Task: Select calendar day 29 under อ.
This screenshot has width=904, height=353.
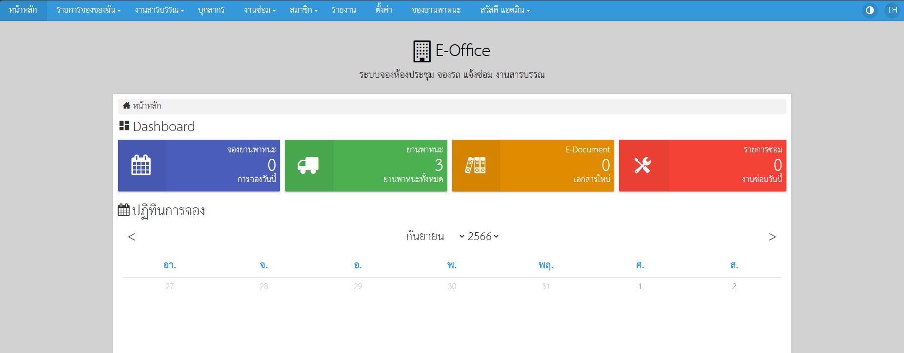Action: pos(358,286)
